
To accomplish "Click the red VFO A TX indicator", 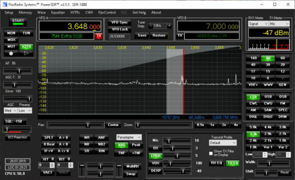I will pos(99,36).
